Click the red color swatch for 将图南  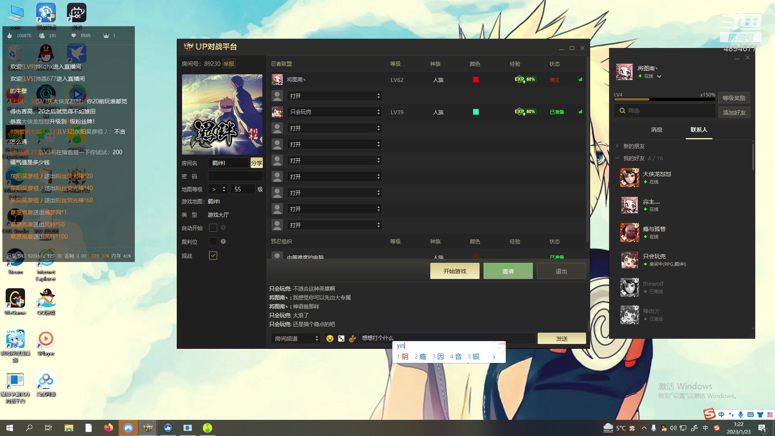tap(476, 80)
